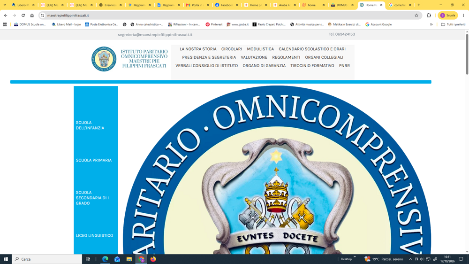Bookmark this page with the star icon

pyautogui.click(x=416, y=16)
